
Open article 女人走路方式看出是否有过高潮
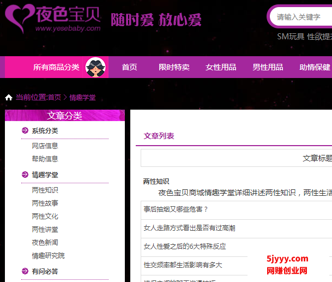click(189, 228)
